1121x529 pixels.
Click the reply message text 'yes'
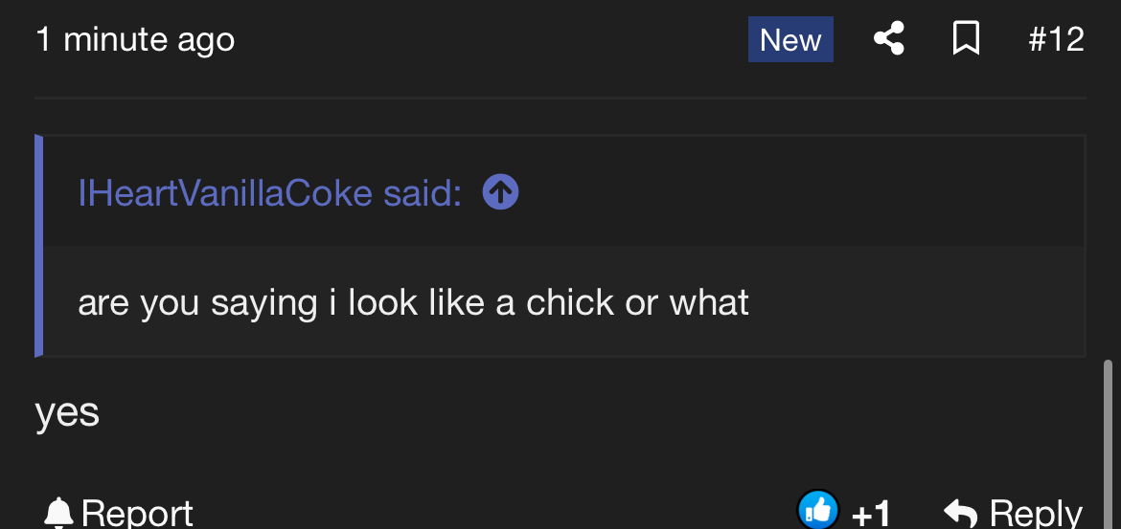(67, 413)
